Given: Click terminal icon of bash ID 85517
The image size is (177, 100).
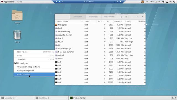Looking at the screenshot, I should 56,82.
